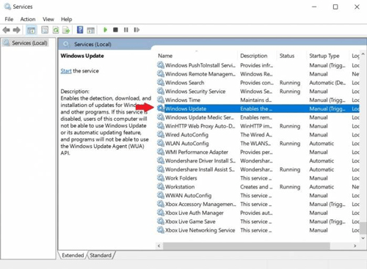The width and height of the screenshot is (367, 269).
Task: Sort by the Status column header
Action: (287, 56)
